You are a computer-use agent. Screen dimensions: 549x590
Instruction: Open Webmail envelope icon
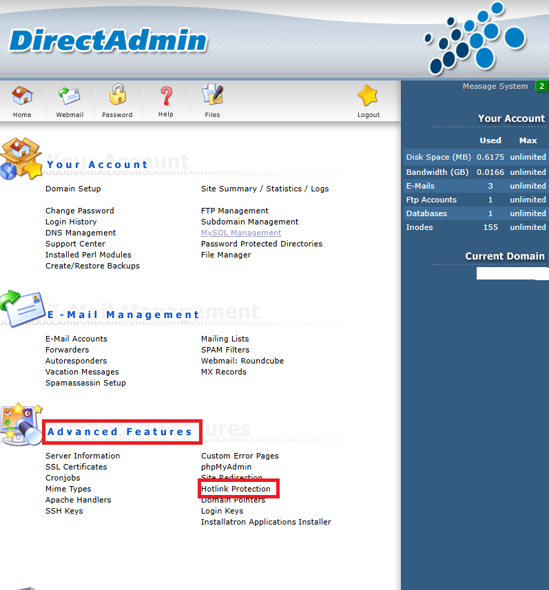pyautogui.click(x=70, y=96)
